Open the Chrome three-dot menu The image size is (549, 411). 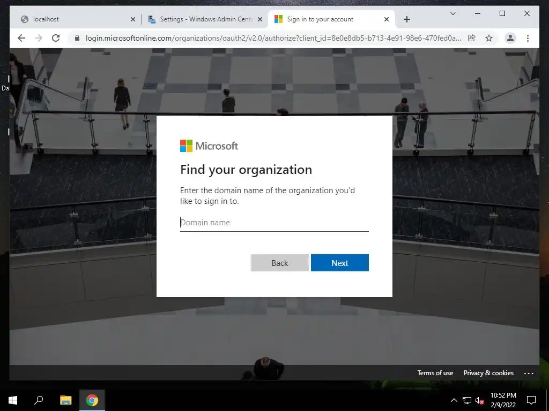[528, 38]
